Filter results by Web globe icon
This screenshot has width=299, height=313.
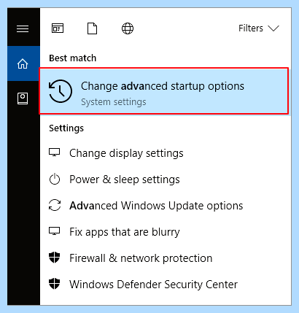click(128, 28)
